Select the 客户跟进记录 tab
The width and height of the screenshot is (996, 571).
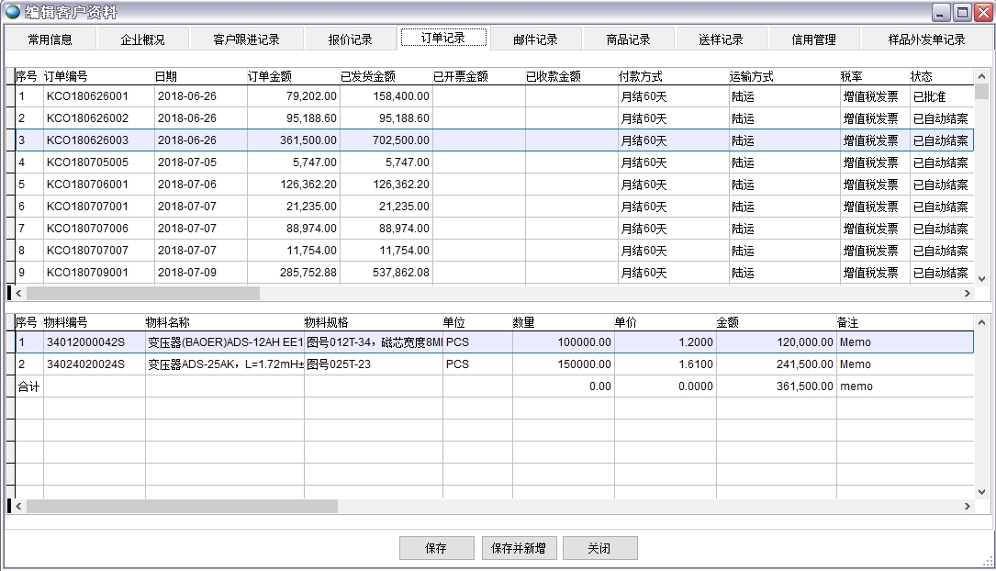pos(246,39)
